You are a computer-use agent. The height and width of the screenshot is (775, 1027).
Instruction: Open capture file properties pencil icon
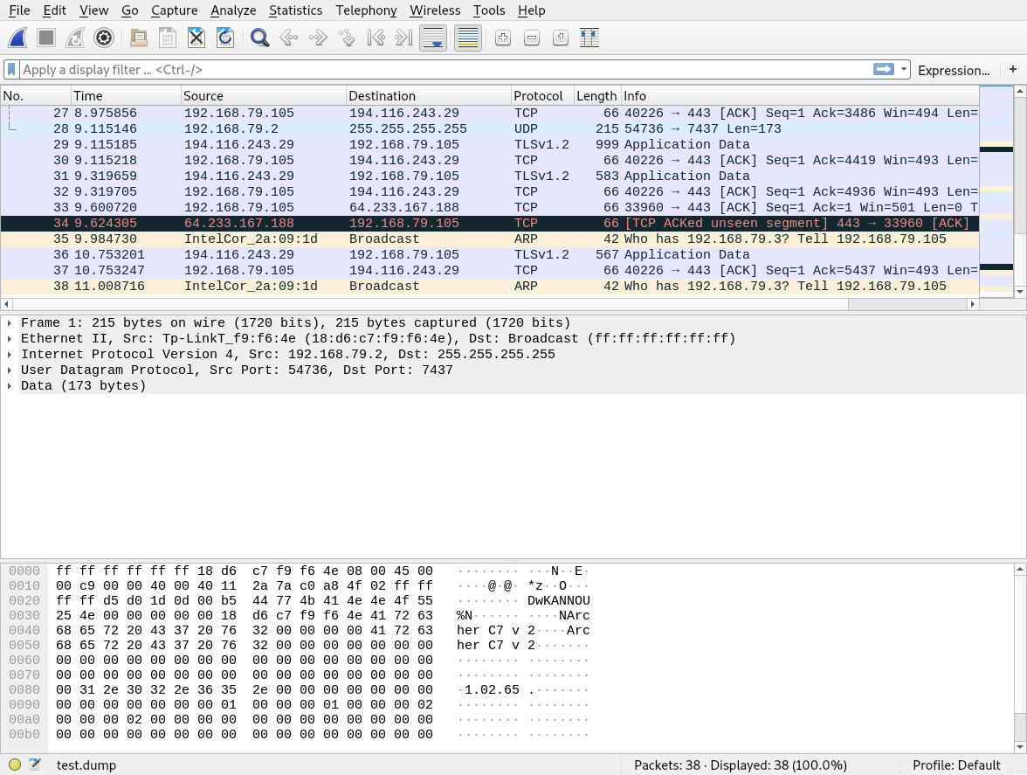coord(35,765)
